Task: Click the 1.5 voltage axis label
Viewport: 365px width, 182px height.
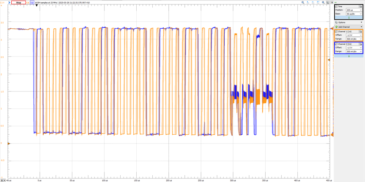Action: [x=2, y=91]
